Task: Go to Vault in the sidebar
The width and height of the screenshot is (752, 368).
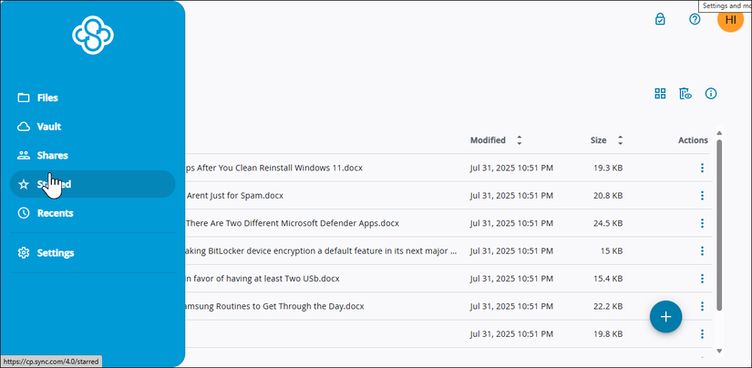Action: click(49, 127)
